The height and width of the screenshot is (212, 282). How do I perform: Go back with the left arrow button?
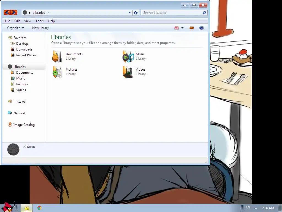click(7, 12)
